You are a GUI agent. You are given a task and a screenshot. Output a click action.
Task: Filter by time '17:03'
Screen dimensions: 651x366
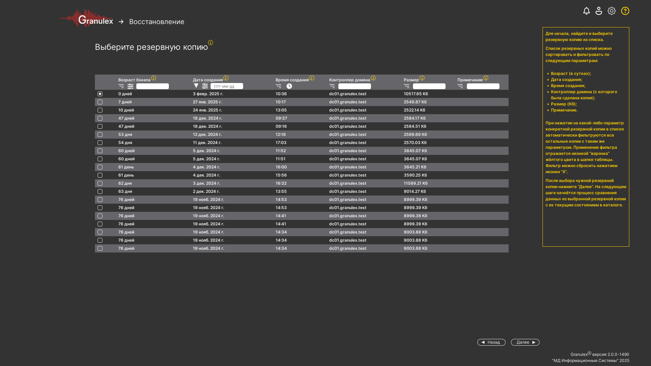[x=281, y=143]
